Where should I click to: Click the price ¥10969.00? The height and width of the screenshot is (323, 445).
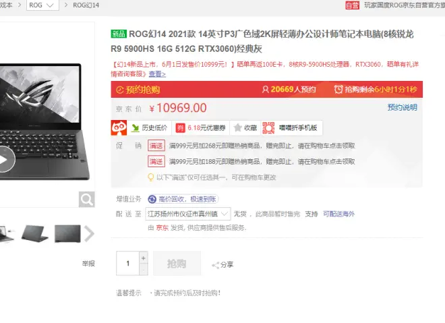[178, 108]
